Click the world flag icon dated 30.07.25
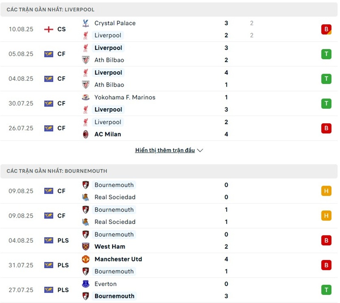 pos(49,103)
